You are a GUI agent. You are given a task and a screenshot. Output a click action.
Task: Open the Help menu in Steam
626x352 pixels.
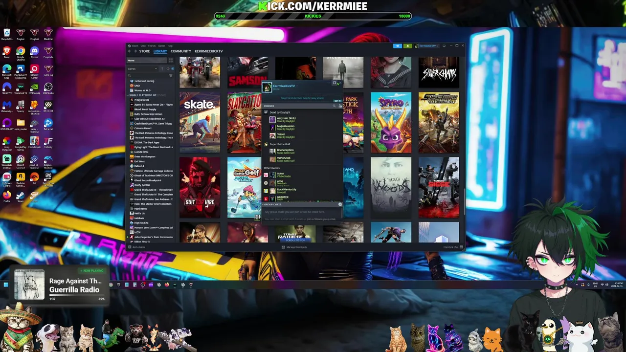[170, 46]
